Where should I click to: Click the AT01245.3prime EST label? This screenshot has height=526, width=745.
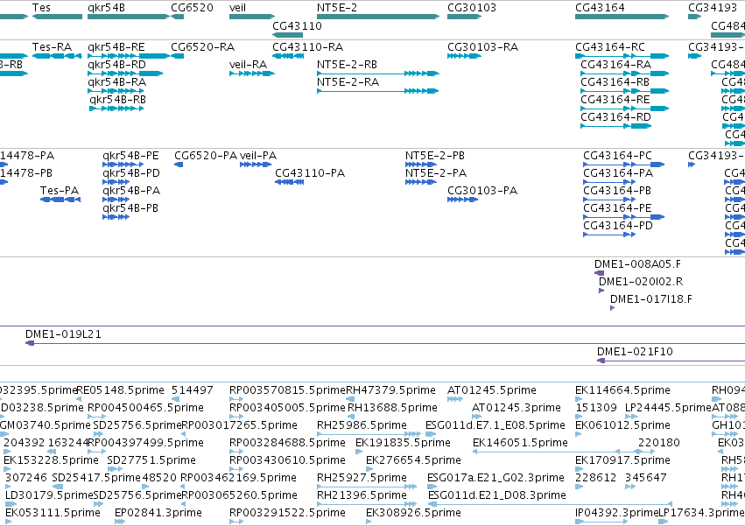[x=517, y=408]
